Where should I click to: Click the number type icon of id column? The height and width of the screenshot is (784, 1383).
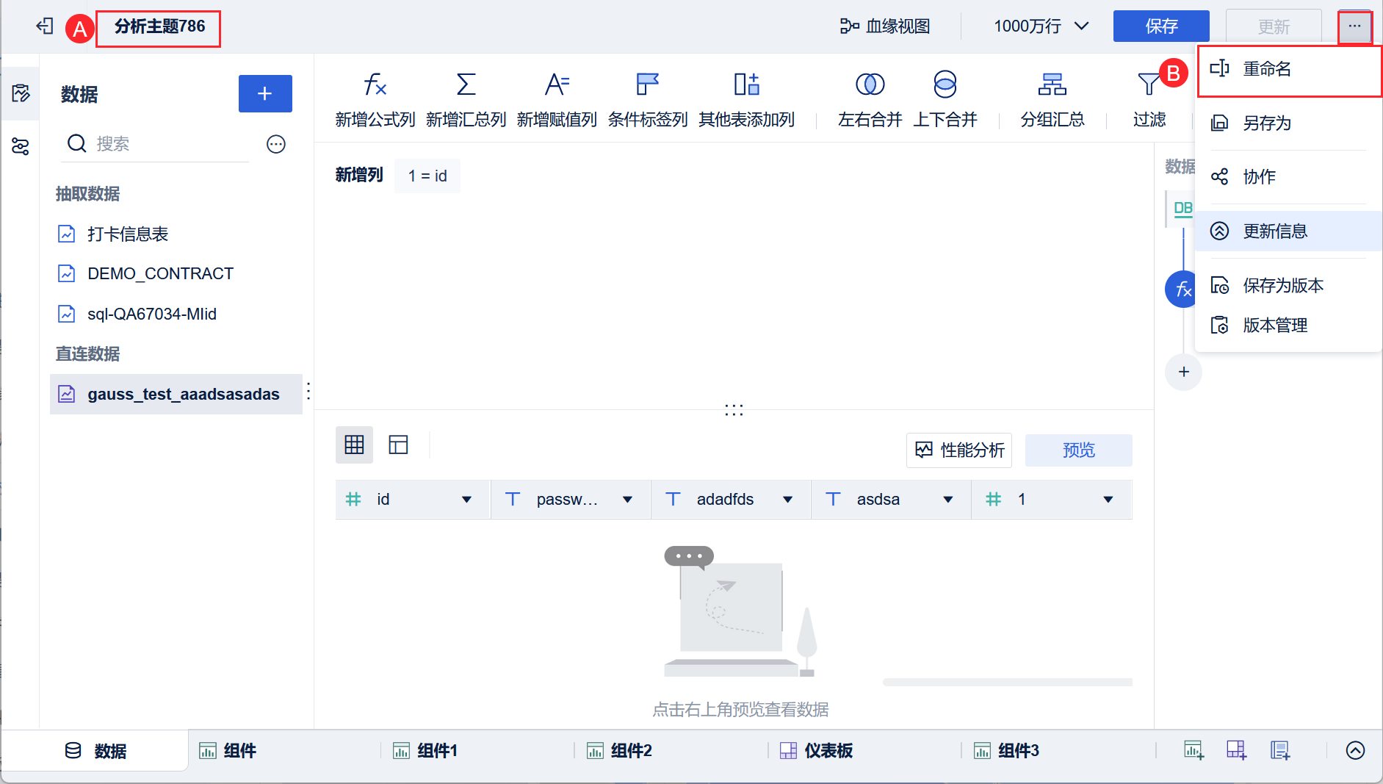coord(353,500)
